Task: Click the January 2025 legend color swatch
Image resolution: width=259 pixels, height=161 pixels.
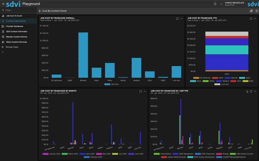Action: [46, 154]
